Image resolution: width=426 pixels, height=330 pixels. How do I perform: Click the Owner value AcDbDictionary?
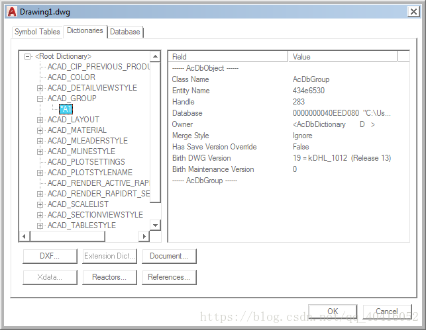coord(334,124)
